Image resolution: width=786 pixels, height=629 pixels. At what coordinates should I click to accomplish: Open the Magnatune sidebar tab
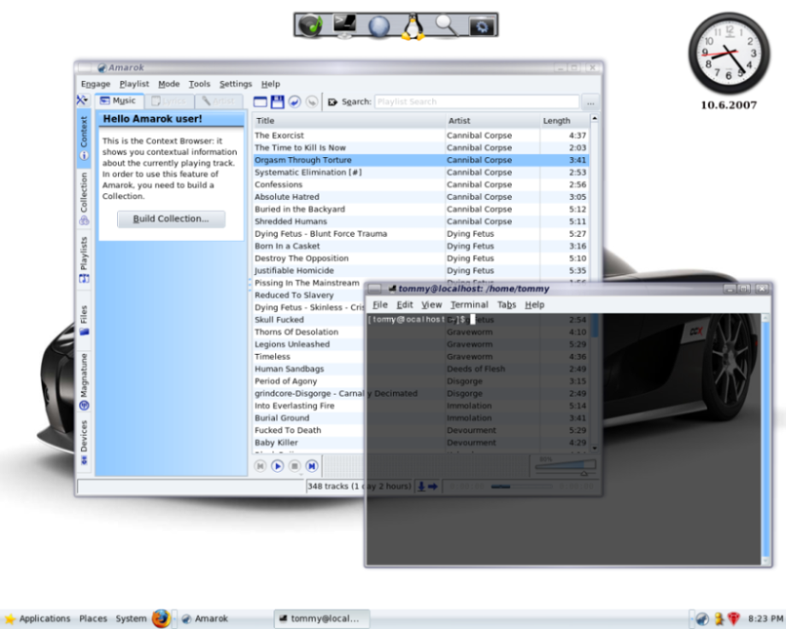(84, 381)
